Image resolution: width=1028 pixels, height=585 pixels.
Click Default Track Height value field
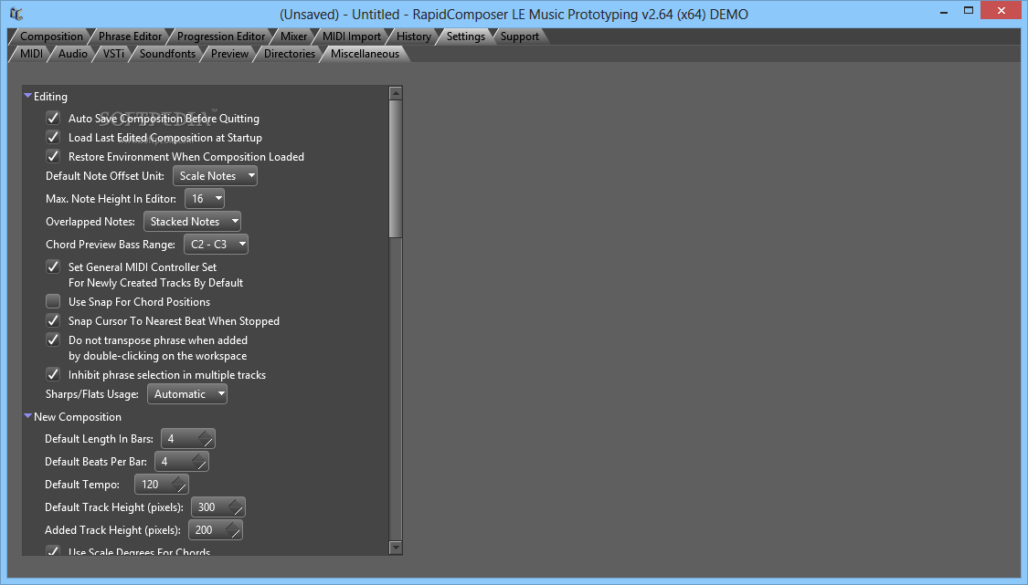[x=218, y=507]
